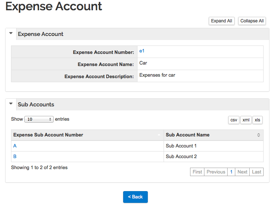Collapse the Sub Accounts section arrow

[11, 104]
